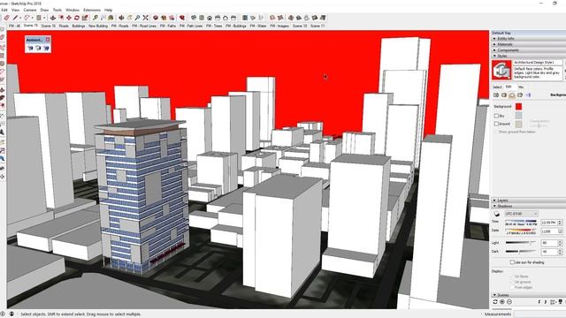Select the Arc tool
The height and width of the screenshot is (318, 566).
click(x=27, y=18)
